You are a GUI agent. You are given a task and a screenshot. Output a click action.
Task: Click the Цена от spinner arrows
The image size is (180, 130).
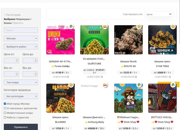[x=17, y=60]
